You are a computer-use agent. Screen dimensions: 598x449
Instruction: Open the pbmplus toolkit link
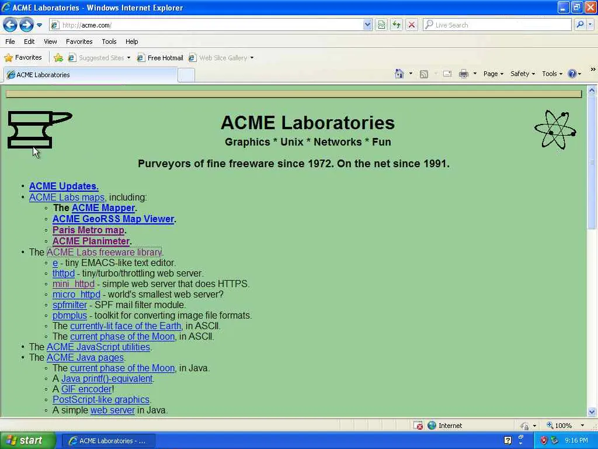(70, 316)
